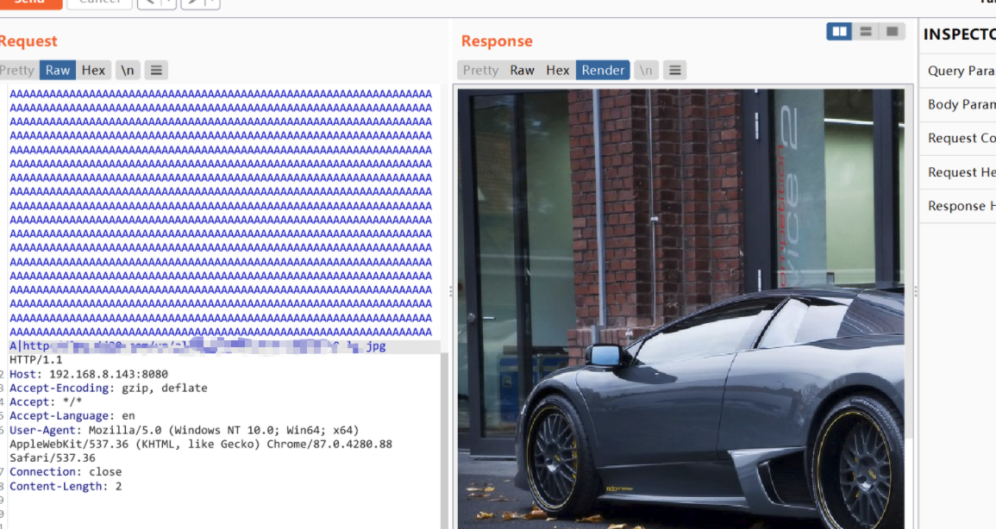Toggle \n non-printing characters in the request editor
Viewport: 996px width, 529px height.
click(128, 70)
